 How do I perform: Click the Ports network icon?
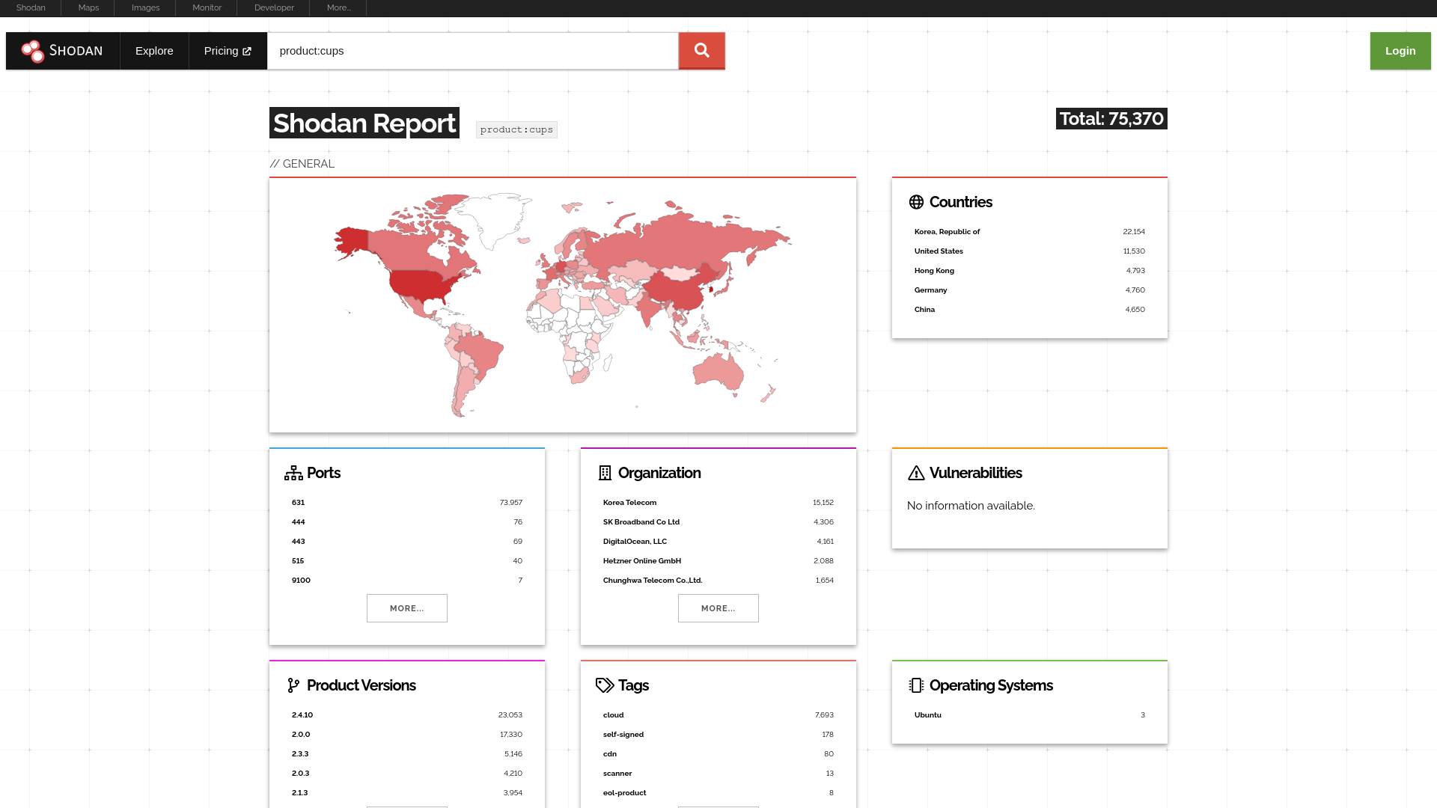293,473
